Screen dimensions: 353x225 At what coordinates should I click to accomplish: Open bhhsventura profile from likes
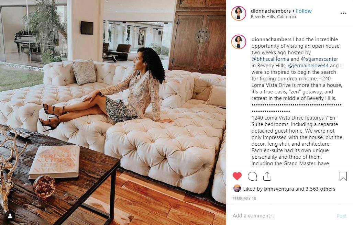[279, 189]
